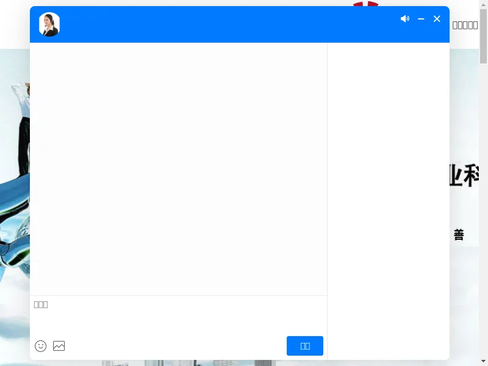
Task: Click the scrollbar down arrow
Action: pyautogui.click(x=483, y=362)
